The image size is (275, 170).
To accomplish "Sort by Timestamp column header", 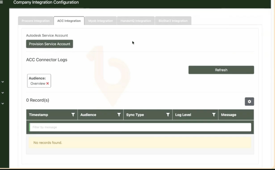I will [x=39, y=115].
